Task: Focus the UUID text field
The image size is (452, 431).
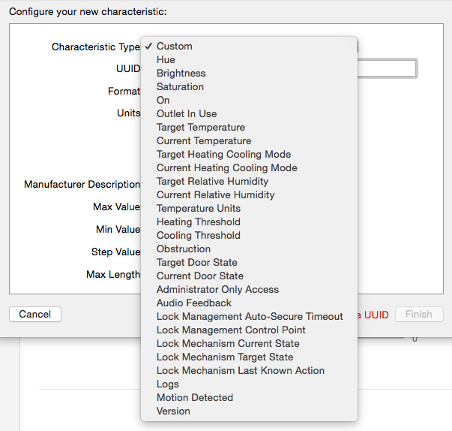Action: pos(387,68)
